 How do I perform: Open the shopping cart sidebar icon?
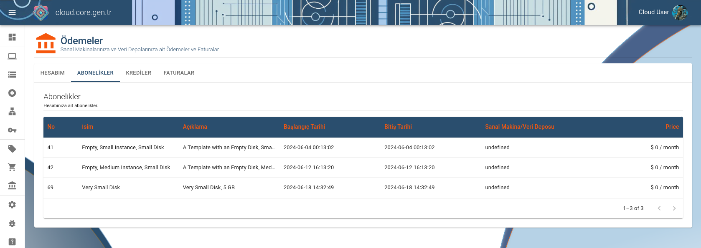point(12,167)
